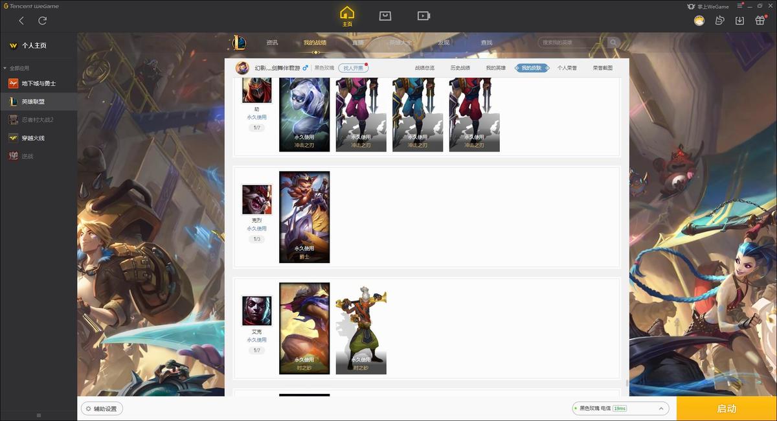Open the 个人主页 personal homepage
This screenshot has width=777, height=421.
pos(34,46)
